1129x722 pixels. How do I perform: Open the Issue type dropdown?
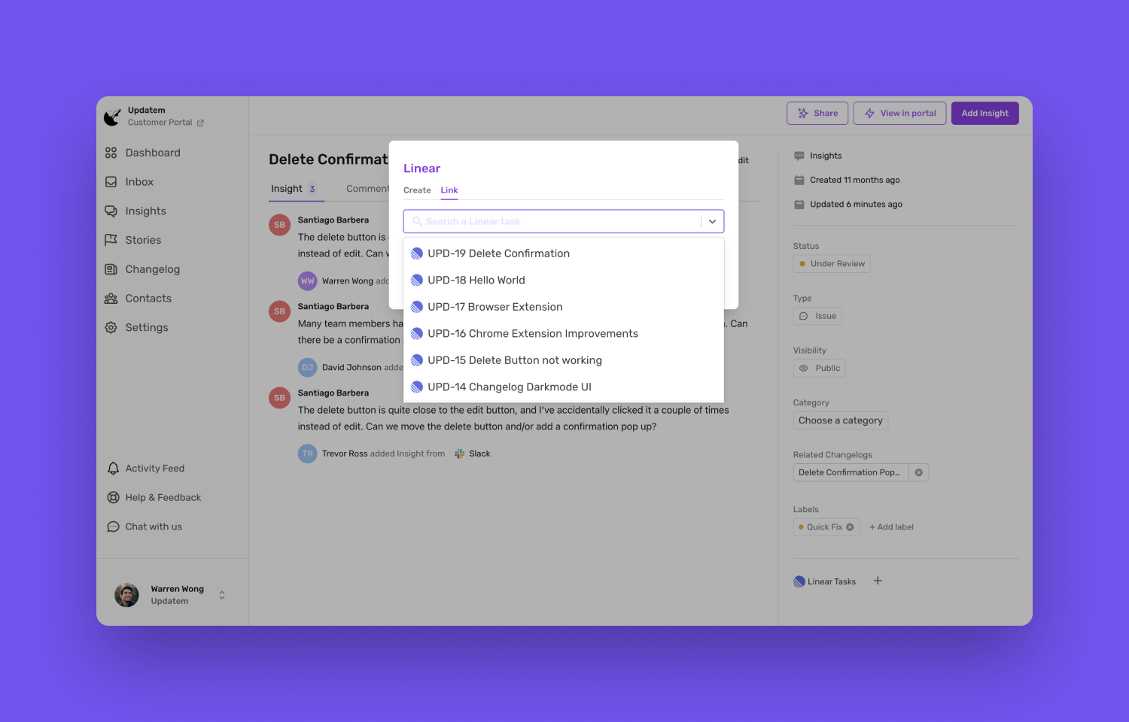tap(817, 316)
